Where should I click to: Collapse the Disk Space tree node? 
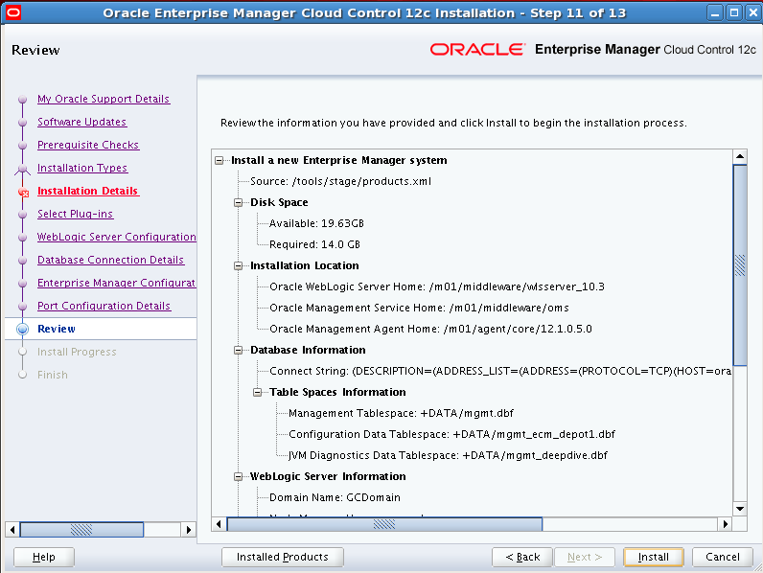[x=239, y=202]
